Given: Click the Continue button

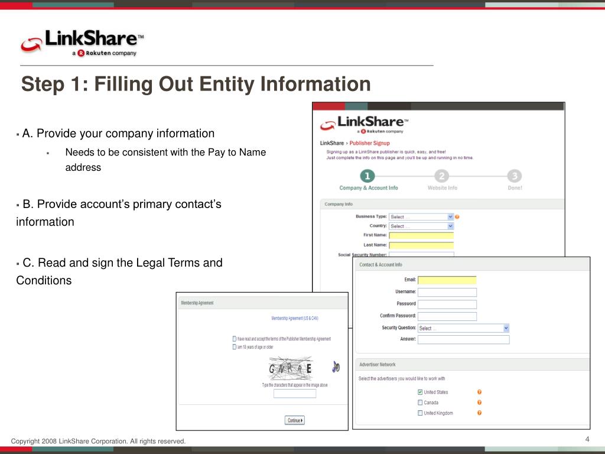Looking at the screenshot, I should [295, 420].
